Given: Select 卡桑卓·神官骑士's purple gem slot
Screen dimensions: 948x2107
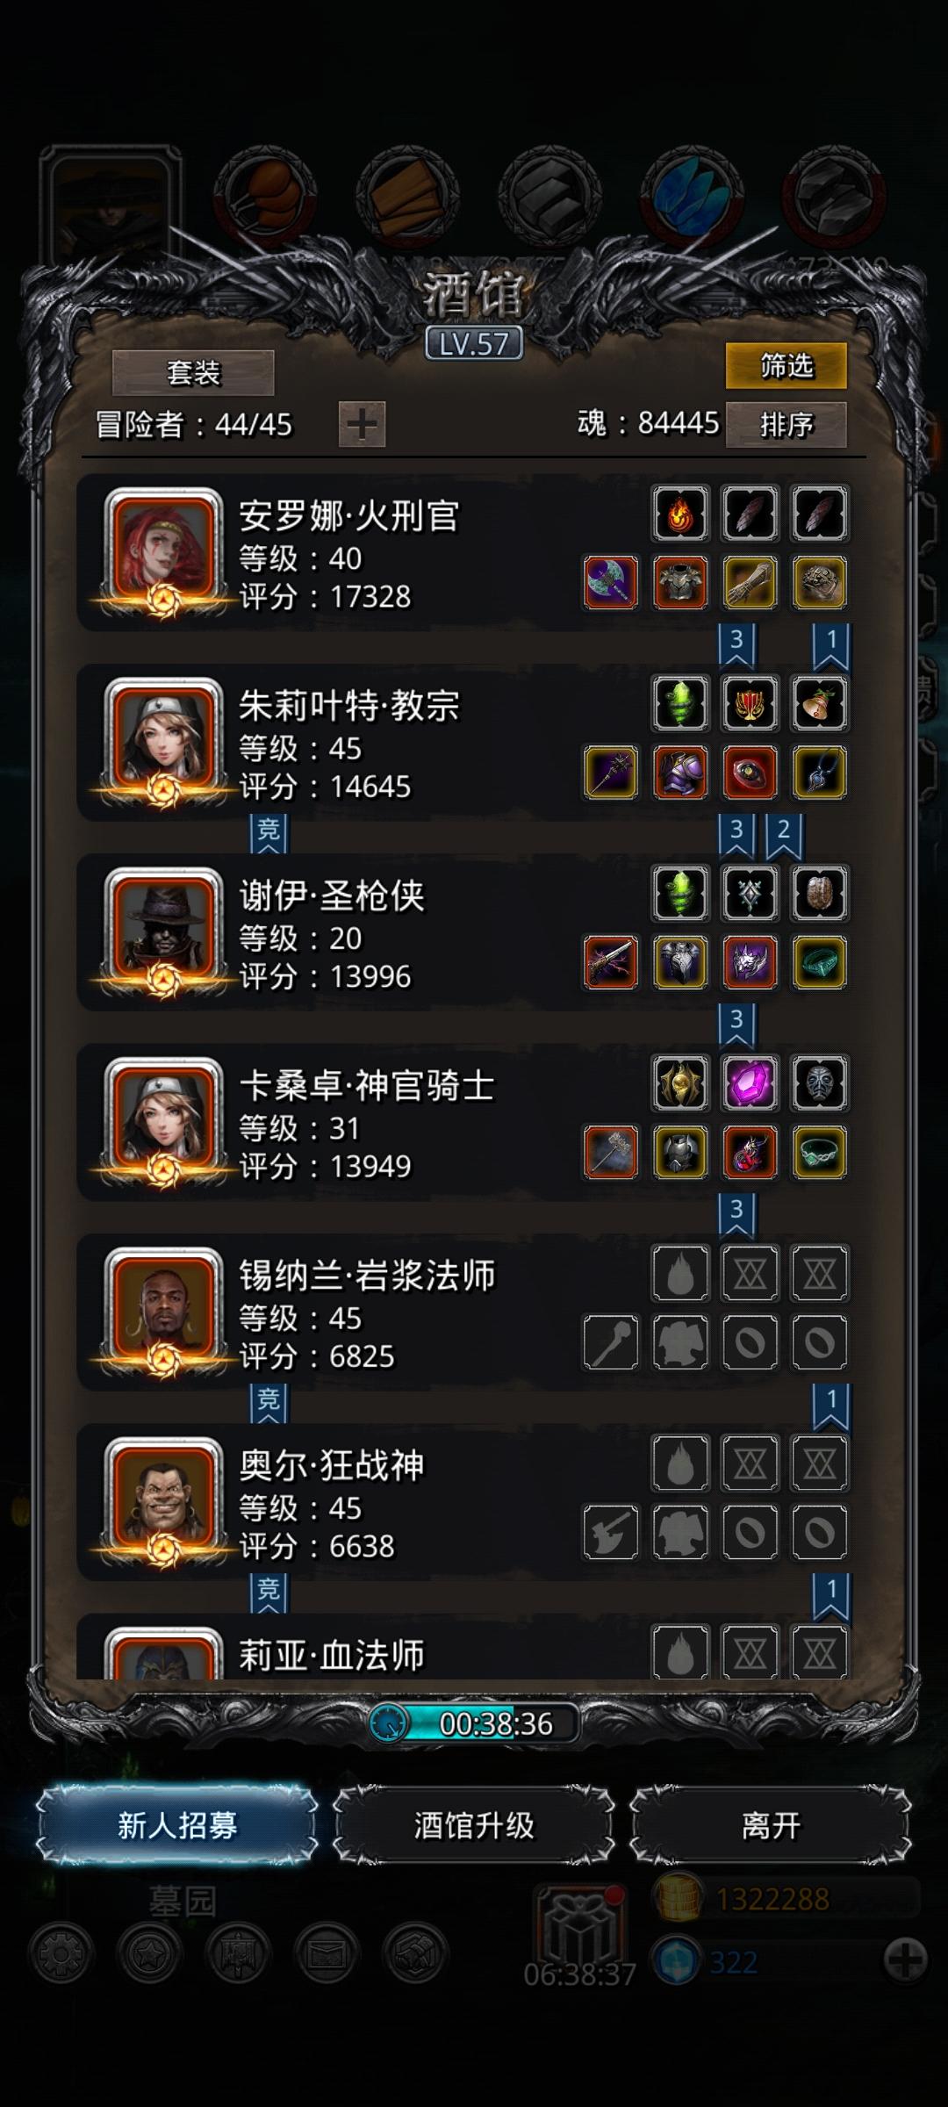Looking at the screenshot, I should click(750, 1083).
